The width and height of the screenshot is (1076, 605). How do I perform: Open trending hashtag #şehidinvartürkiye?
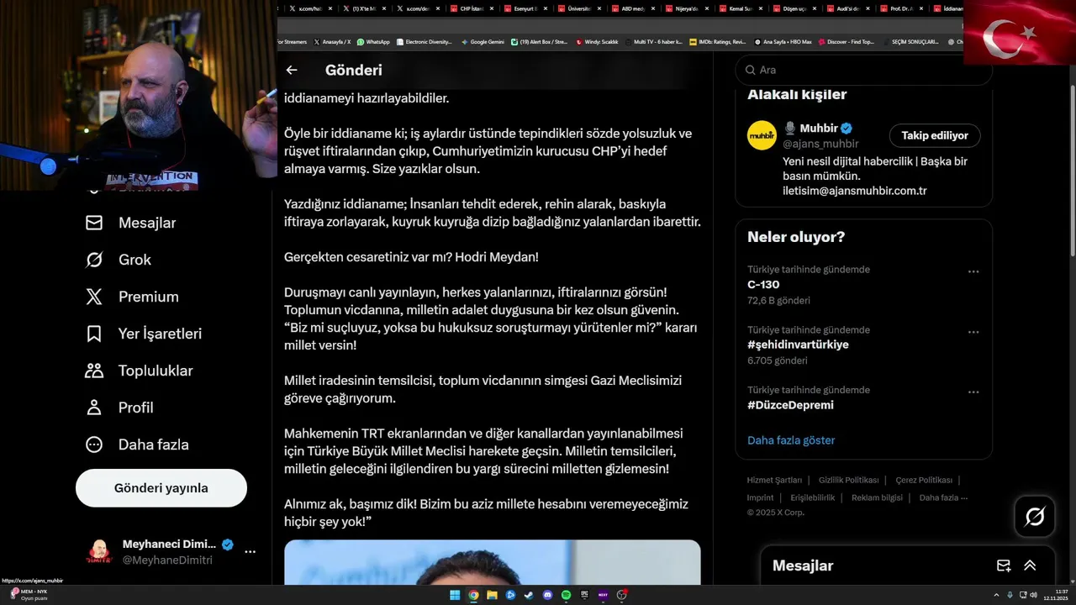[x=798, y=345]
